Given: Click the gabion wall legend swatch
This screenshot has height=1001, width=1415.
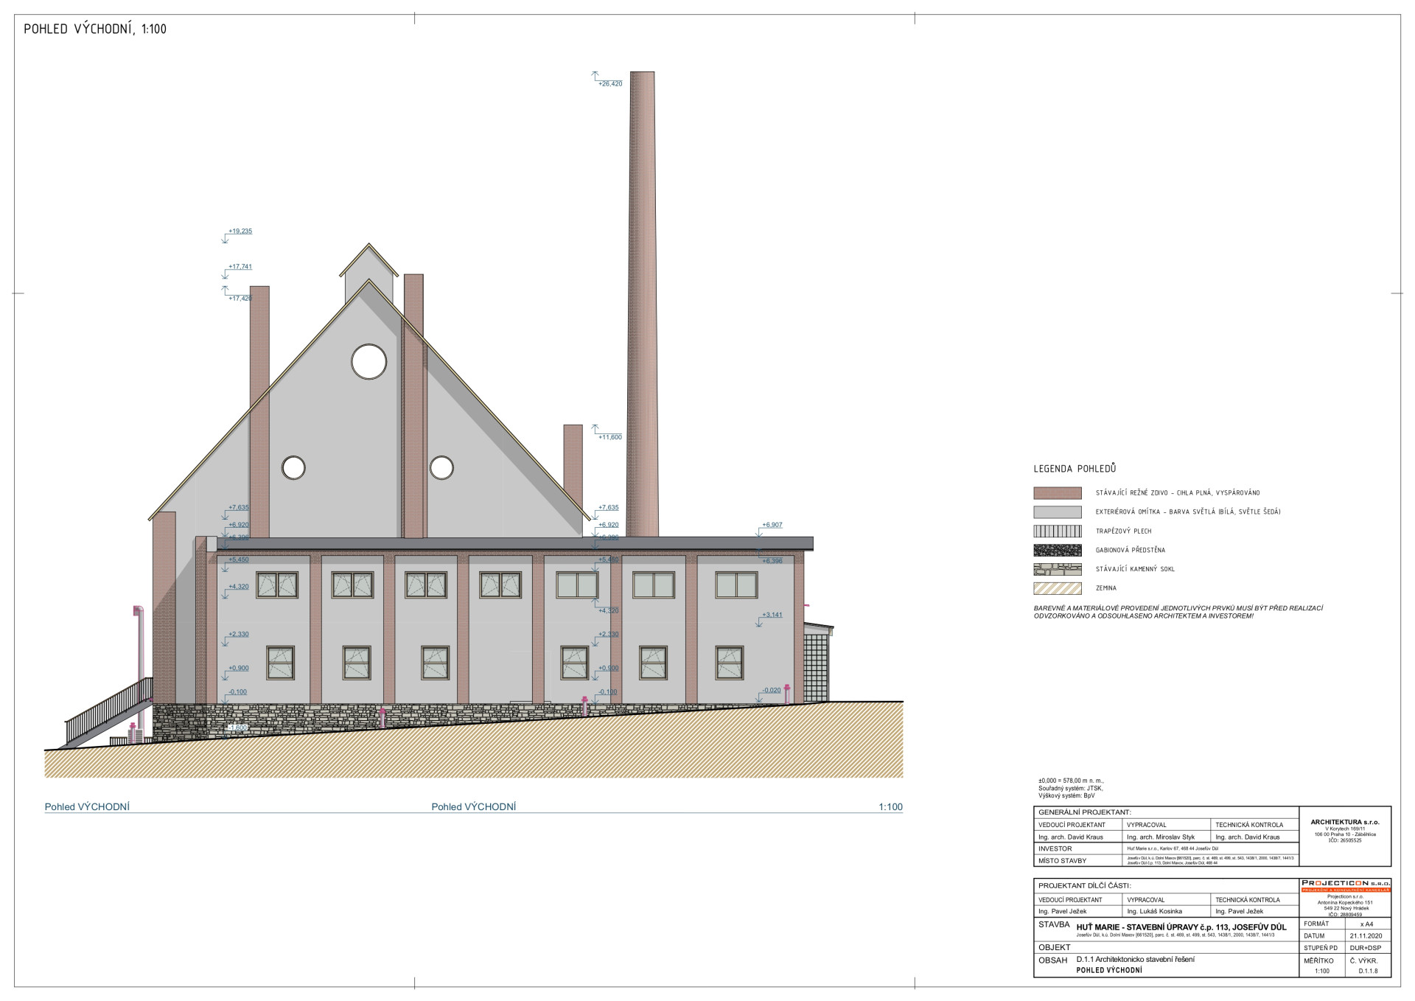Looking at the screenshot, I should 1057,550.
